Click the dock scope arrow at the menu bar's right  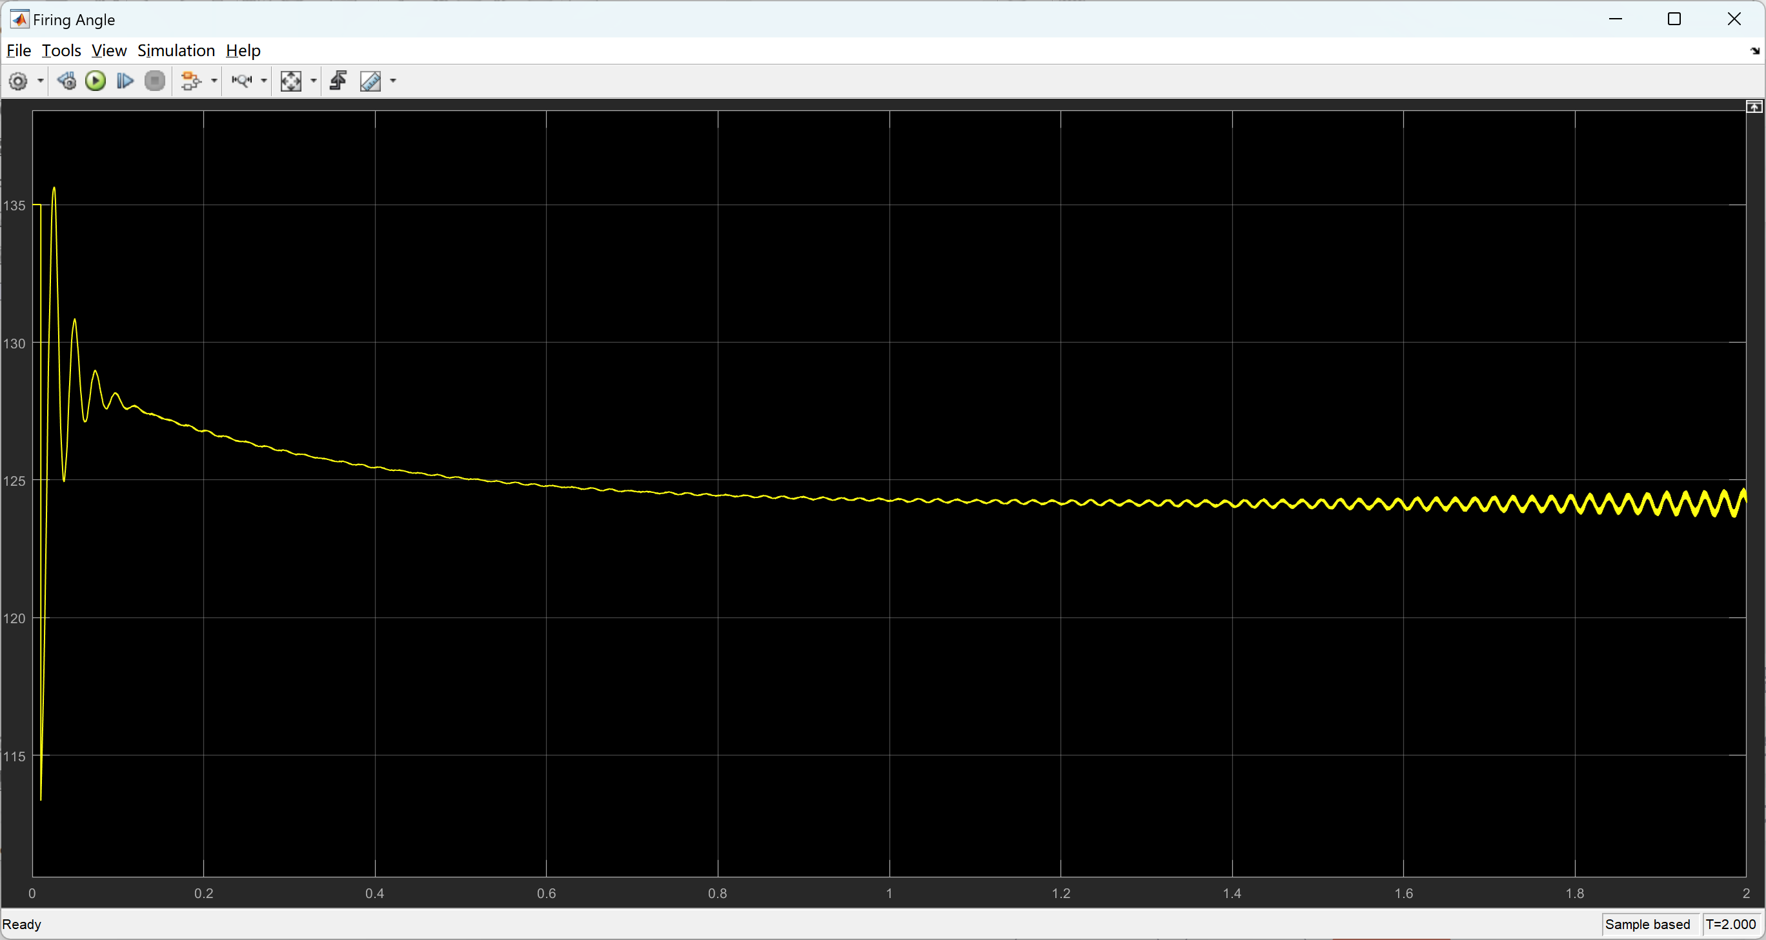(1755, 51)
